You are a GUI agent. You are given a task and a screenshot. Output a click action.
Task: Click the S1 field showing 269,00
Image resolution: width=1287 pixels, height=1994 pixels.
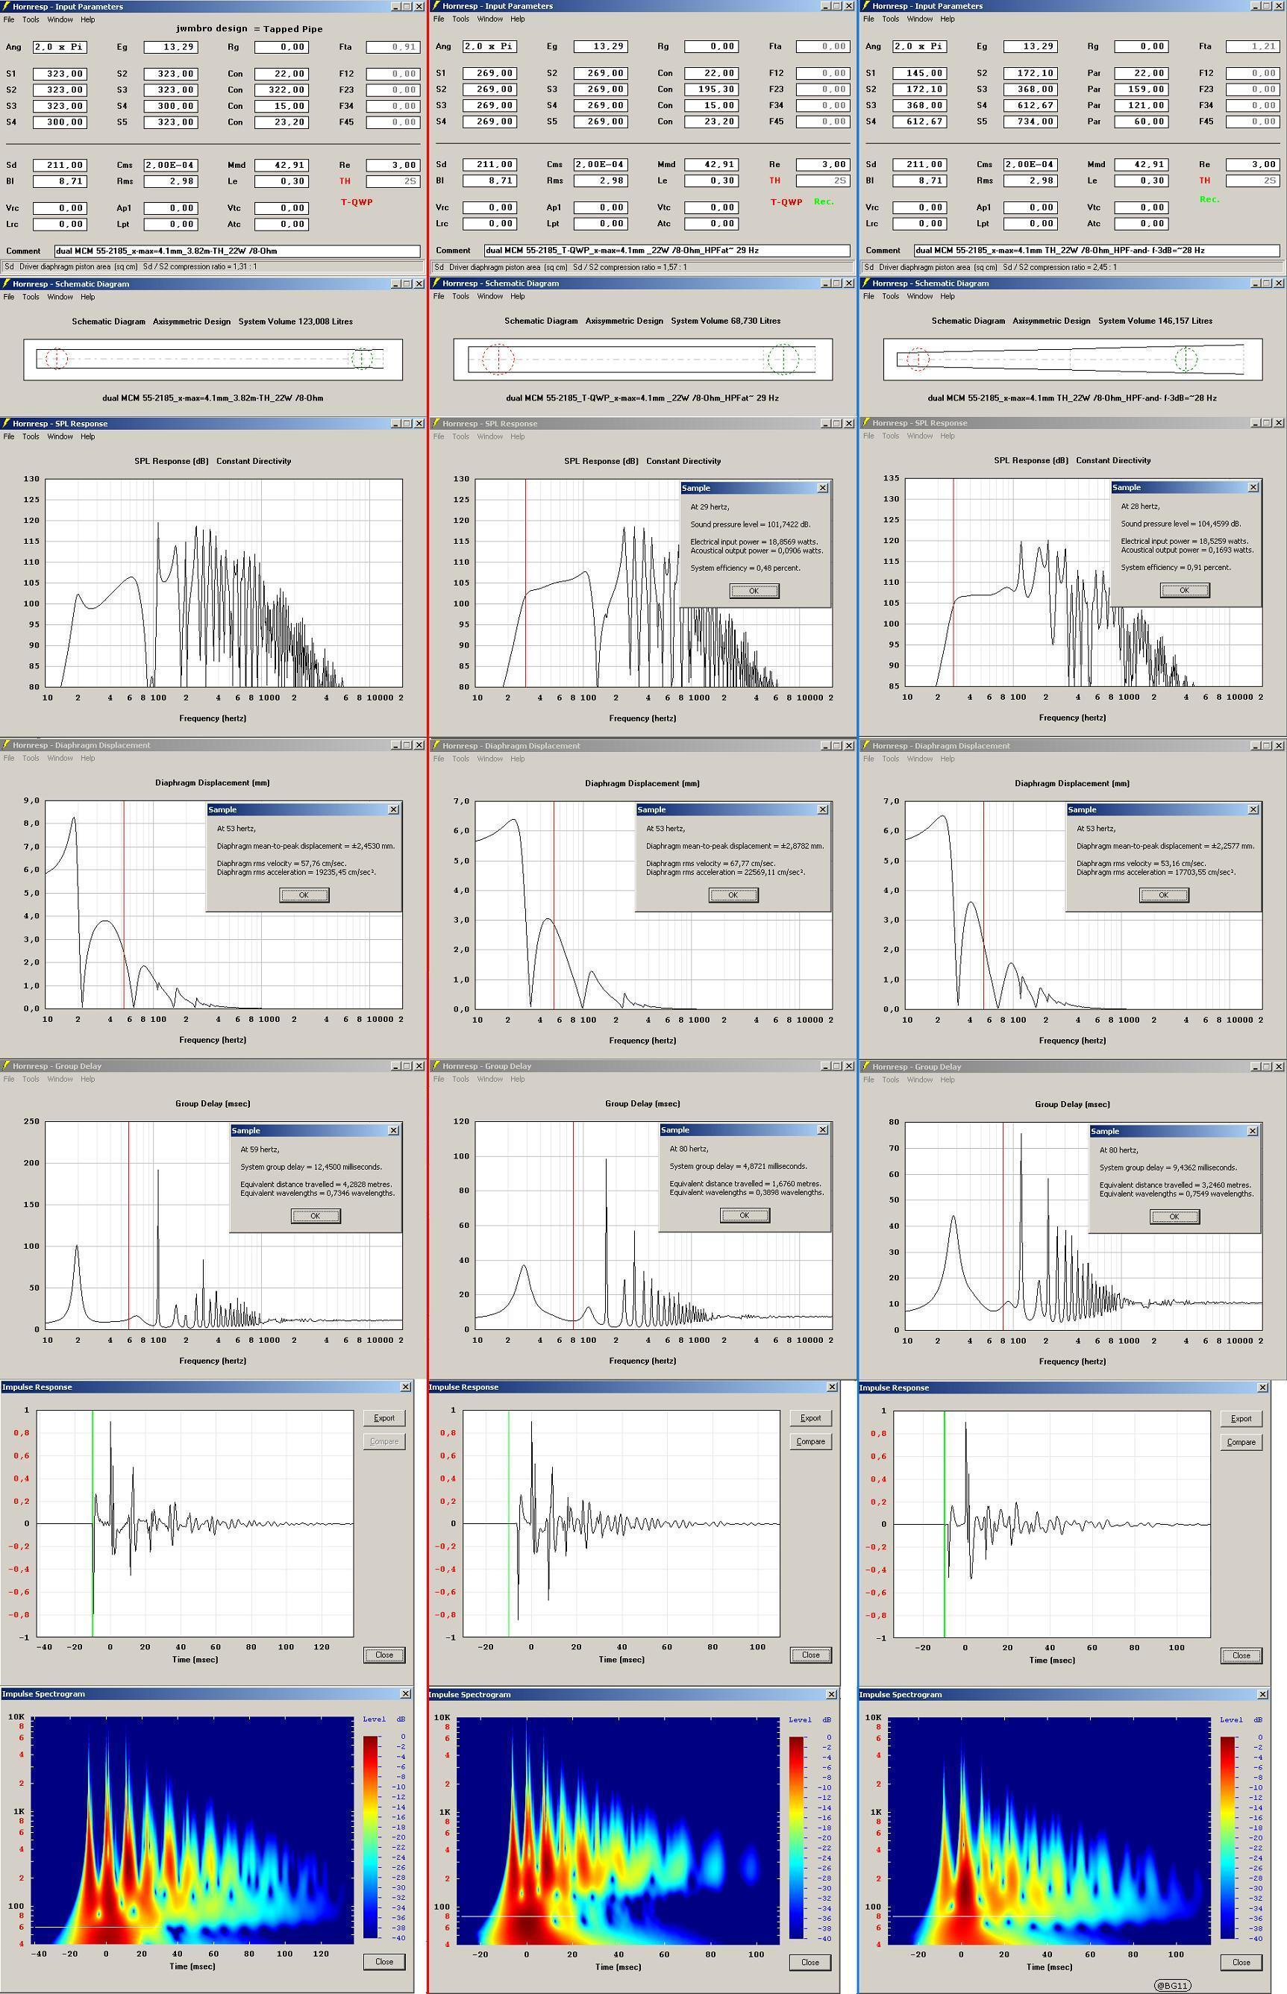pos(489,72)
